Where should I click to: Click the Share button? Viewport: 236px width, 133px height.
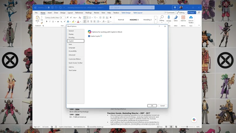[x=192, y=12]
